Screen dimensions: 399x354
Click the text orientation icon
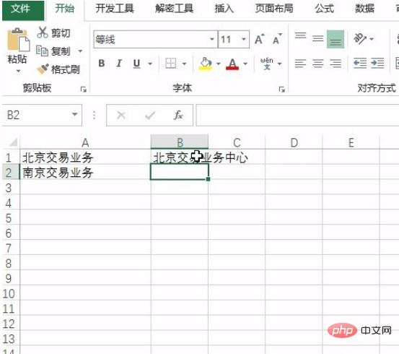pyautogui.click(x=360, y=39)
